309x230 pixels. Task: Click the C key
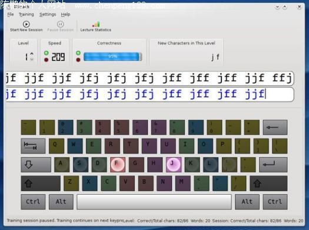108,183
